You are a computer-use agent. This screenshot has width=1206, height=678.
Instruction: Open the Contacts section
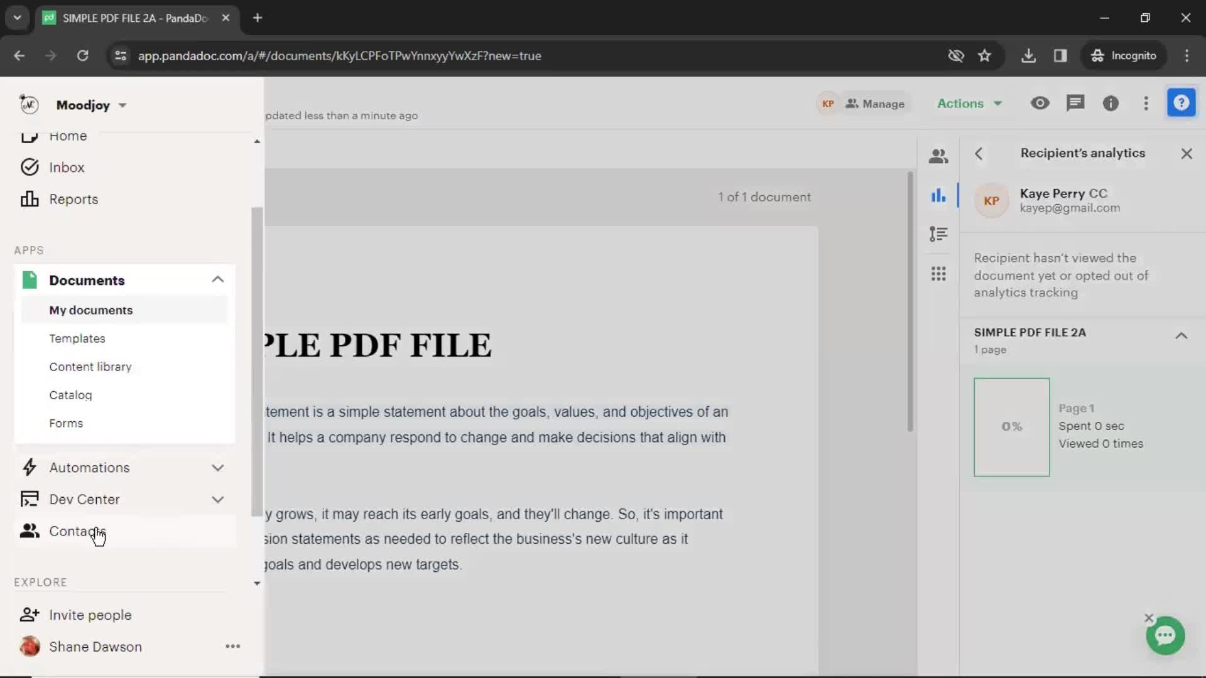point(77,530)
